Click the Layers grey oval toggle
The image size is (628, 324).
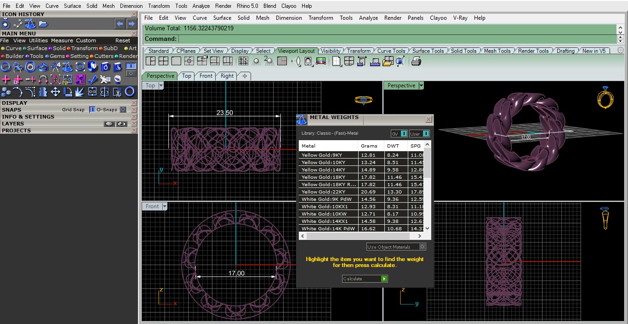coord(109,124)
